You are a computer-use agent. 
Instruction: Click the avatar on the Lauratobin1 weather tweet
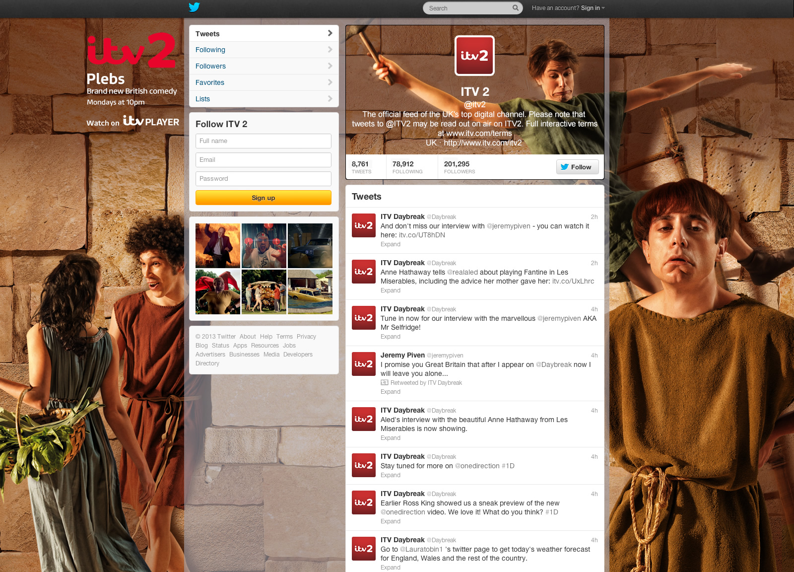pyautogui.click(x=363, y=549)
